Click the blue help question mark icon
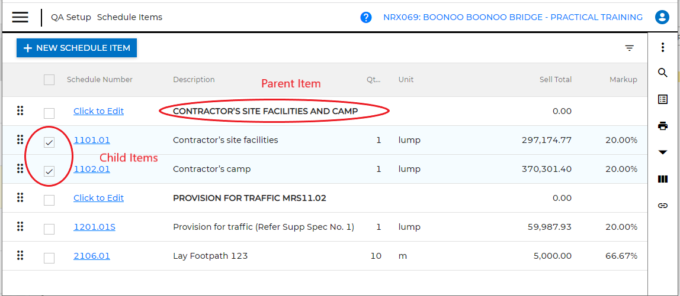This screenshot has width=680, height=296. point(366,17)
